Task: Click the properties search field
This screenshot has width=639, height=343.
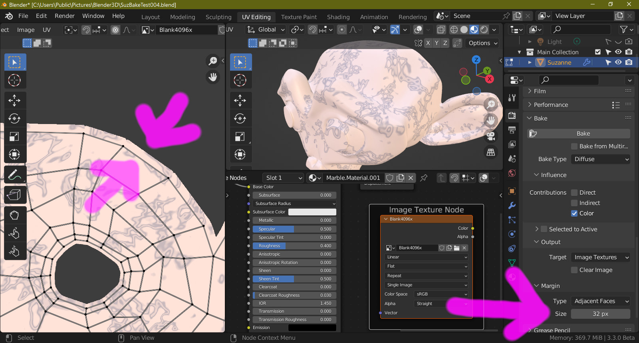Action: (569, 80)
